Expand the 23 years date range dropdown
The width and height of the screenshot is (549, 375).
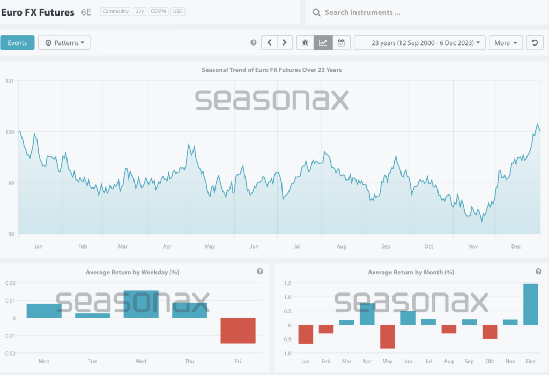click(420, 43)
